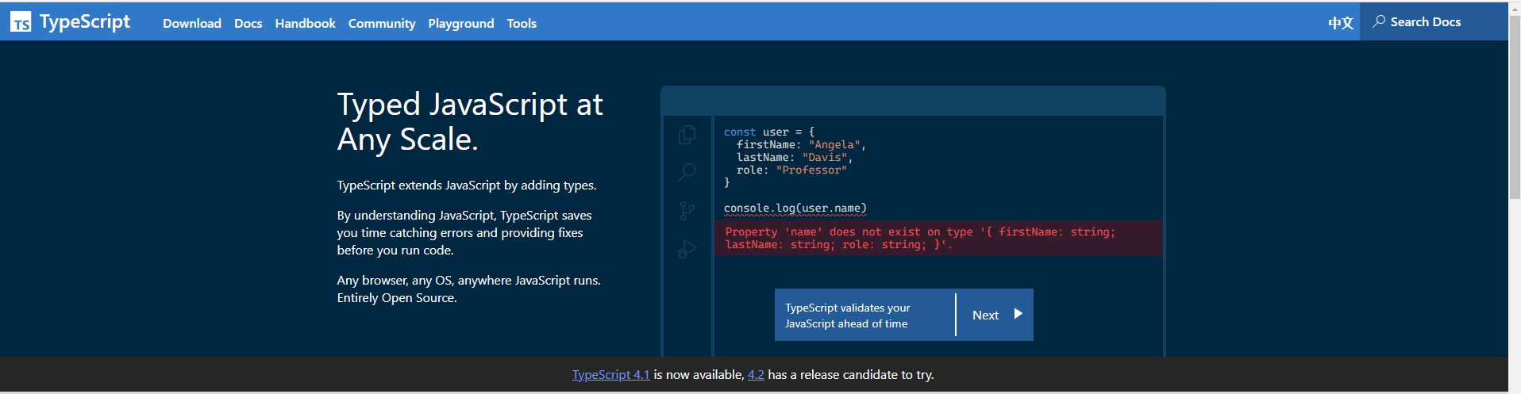Click the search magnifier icon in header

tap(1380, 21)
